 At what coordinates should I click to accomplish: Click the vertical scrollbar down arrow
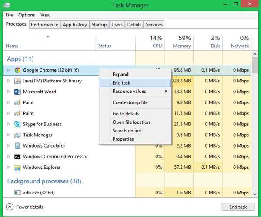coord(255,194)
